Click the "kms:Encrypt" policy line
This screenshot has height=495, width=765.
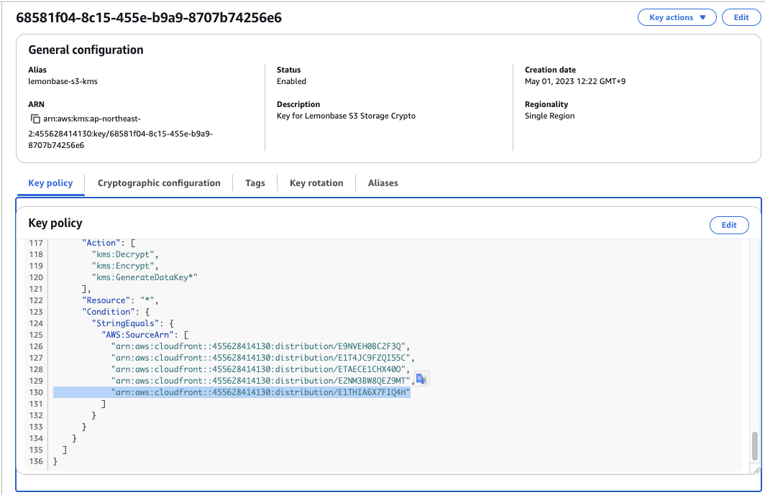point(125,266)
